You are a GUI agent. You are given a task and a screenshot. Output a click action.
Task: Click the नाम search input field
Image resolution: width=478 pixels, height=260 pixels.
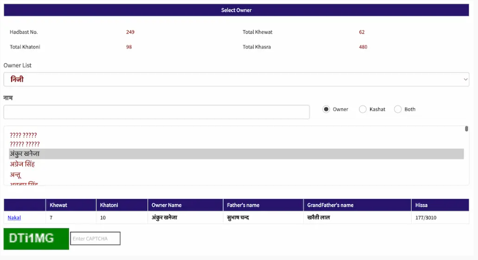tap(156, 112)
